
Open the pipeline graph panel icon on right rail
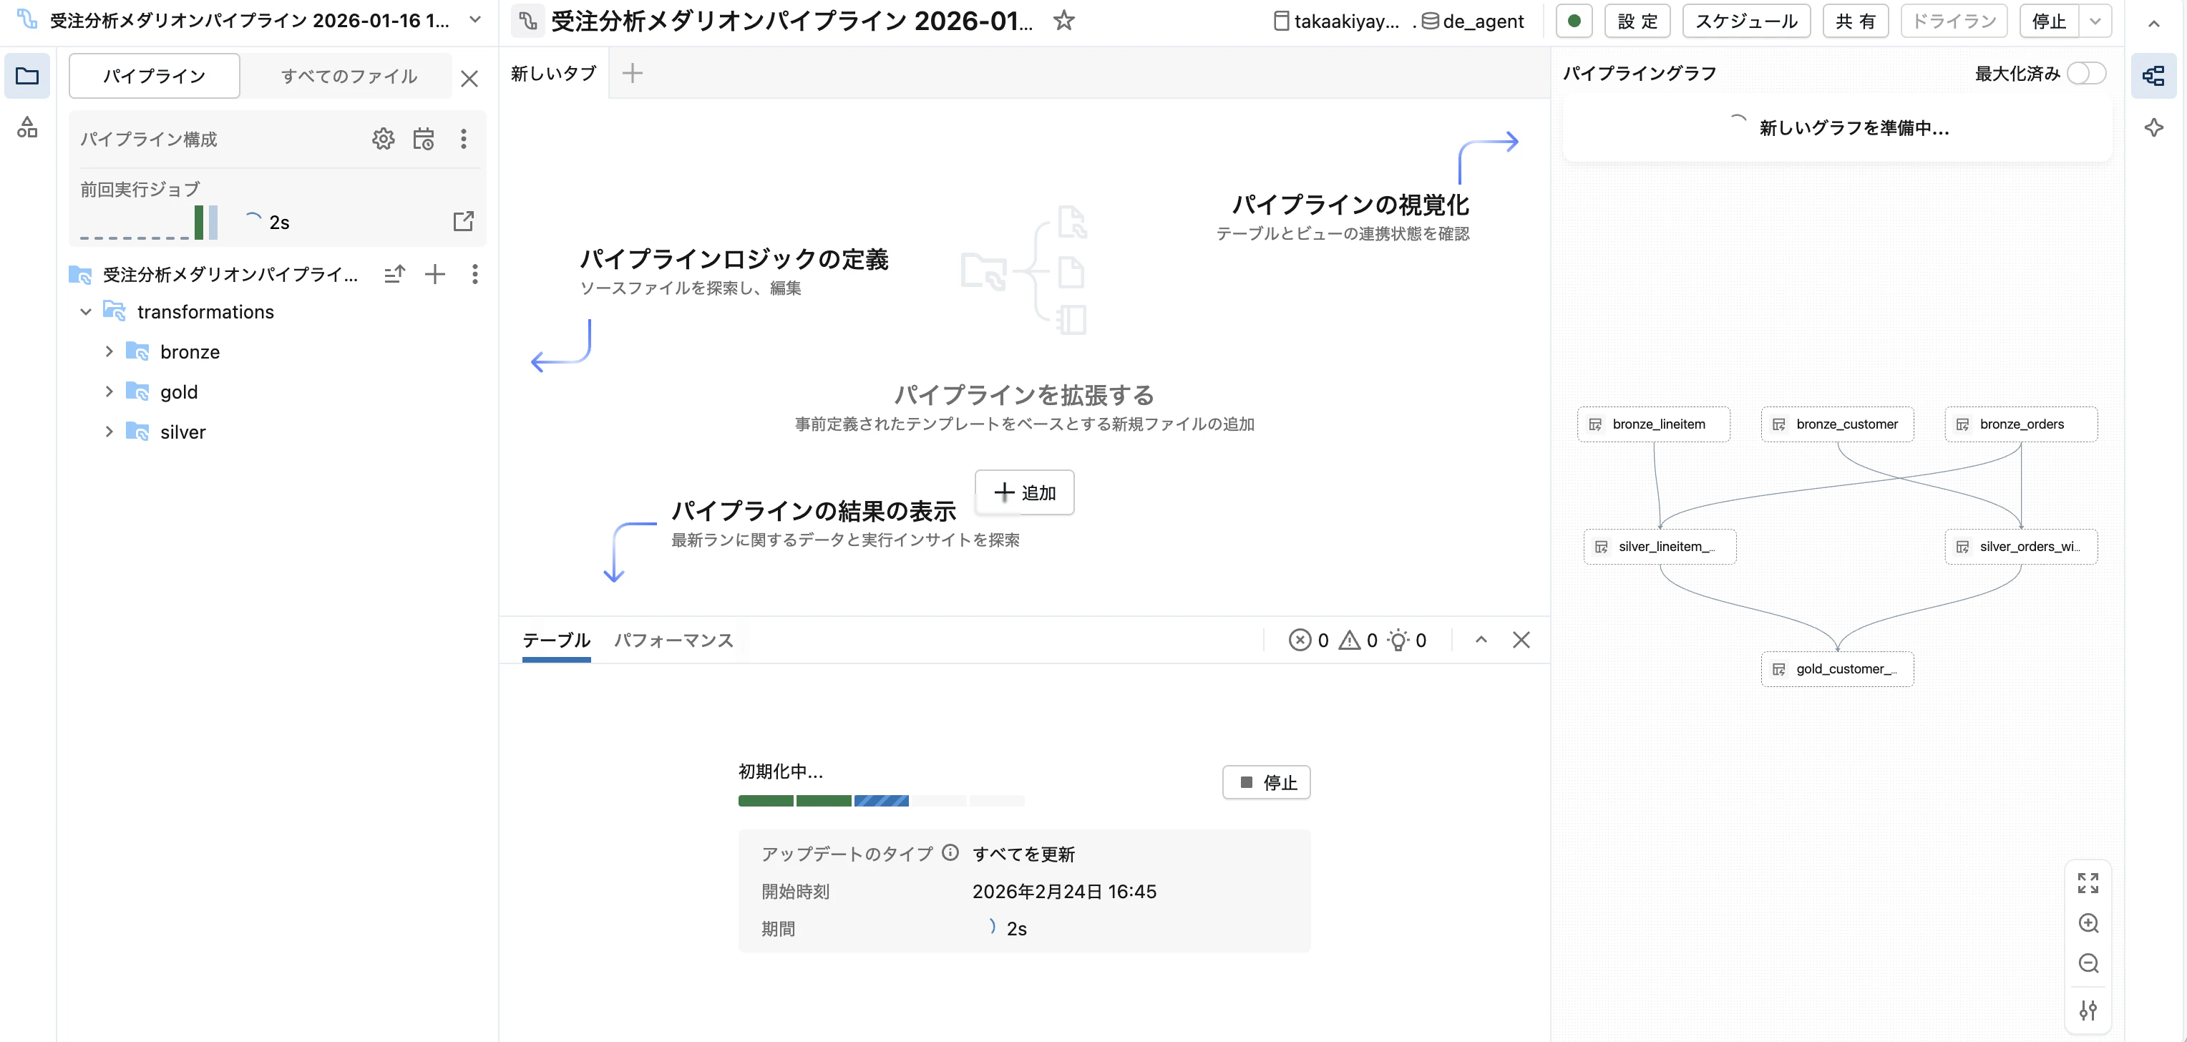tap(2154, 74)
